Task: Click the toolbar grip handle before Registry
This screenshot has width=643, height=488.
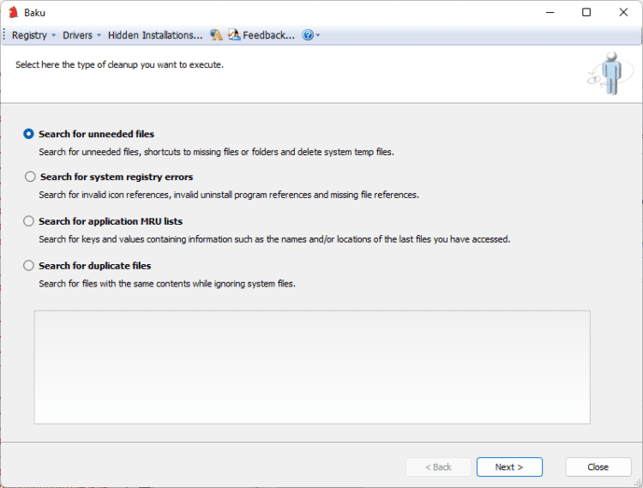Action: pyautogui.click(x=5, y=35)
